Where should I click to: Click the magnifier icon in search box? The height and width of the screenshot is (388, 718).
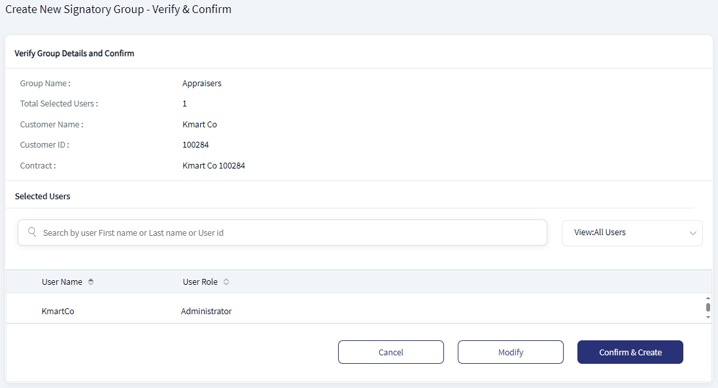tap(32, 232)
